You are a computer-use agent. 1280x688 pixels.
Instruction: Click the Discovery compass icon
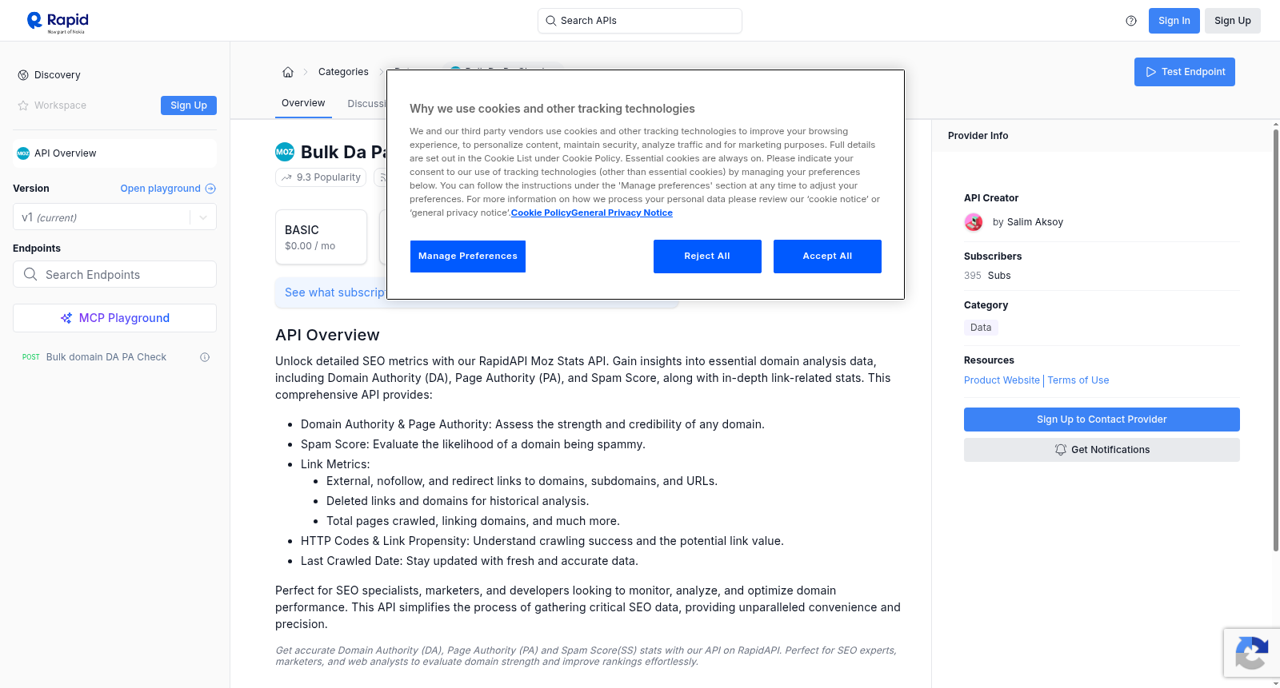[x=23, y=75]
